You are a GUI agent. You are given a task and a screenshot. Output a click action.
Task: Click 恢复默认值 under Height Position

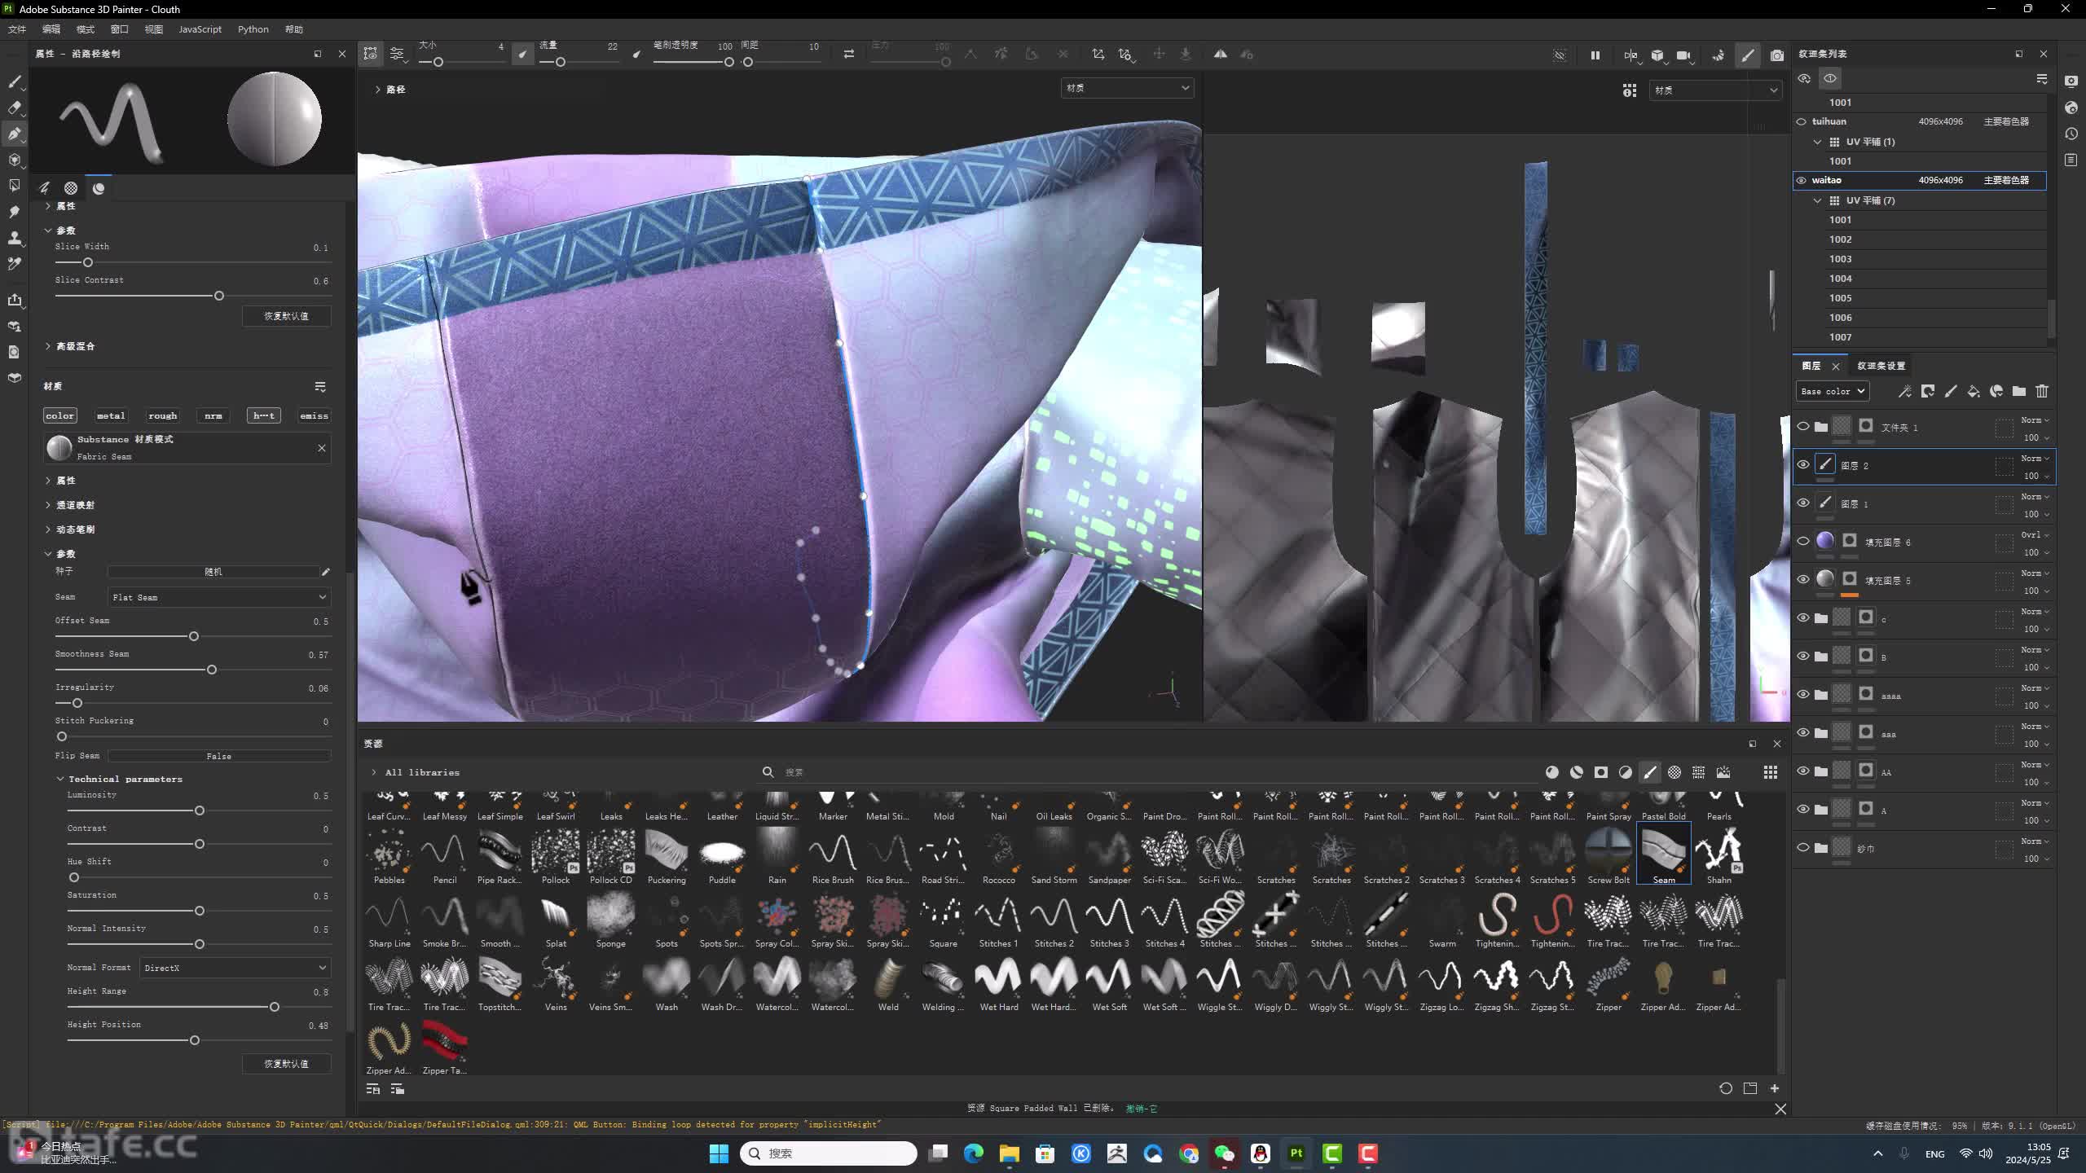[x=287, y=1064]
